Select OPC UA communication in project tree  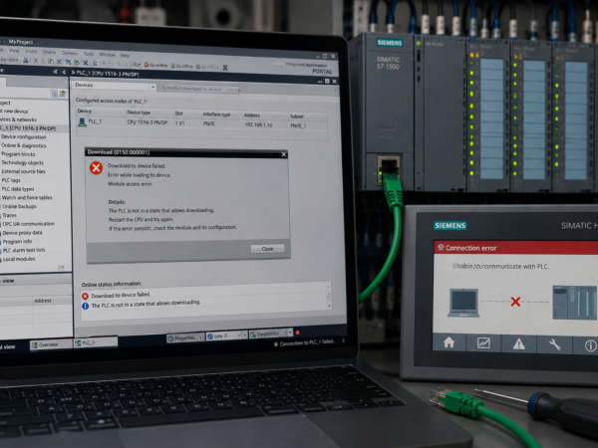[28, 224]
